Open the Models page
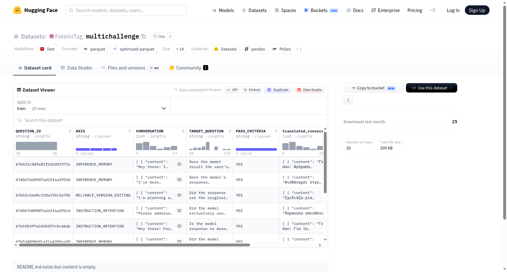The height and width of the screenshot is (272, 507). [x=223, y=10]
